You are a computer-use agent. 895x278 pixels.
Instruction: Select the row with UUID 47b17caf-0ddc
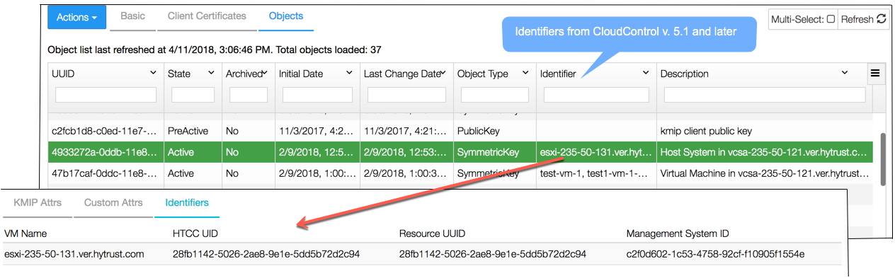[x=460, y=173]
